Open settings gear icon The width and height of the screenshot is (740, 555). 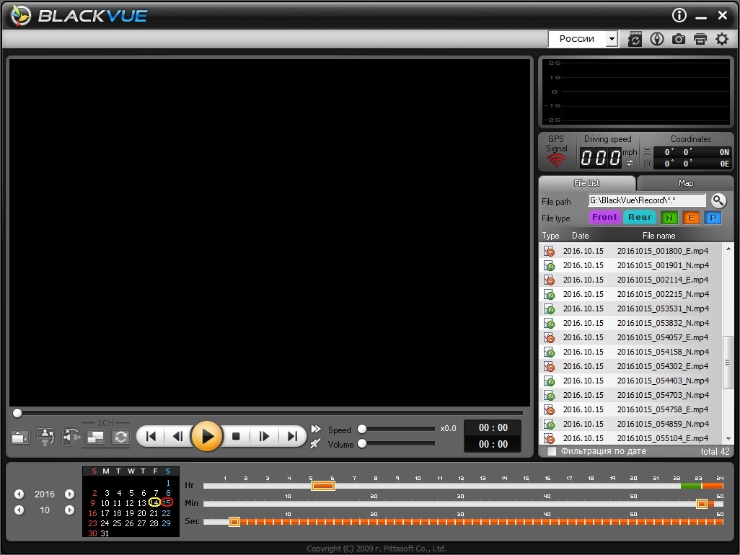pyautogui.click(x=722, y=39)
